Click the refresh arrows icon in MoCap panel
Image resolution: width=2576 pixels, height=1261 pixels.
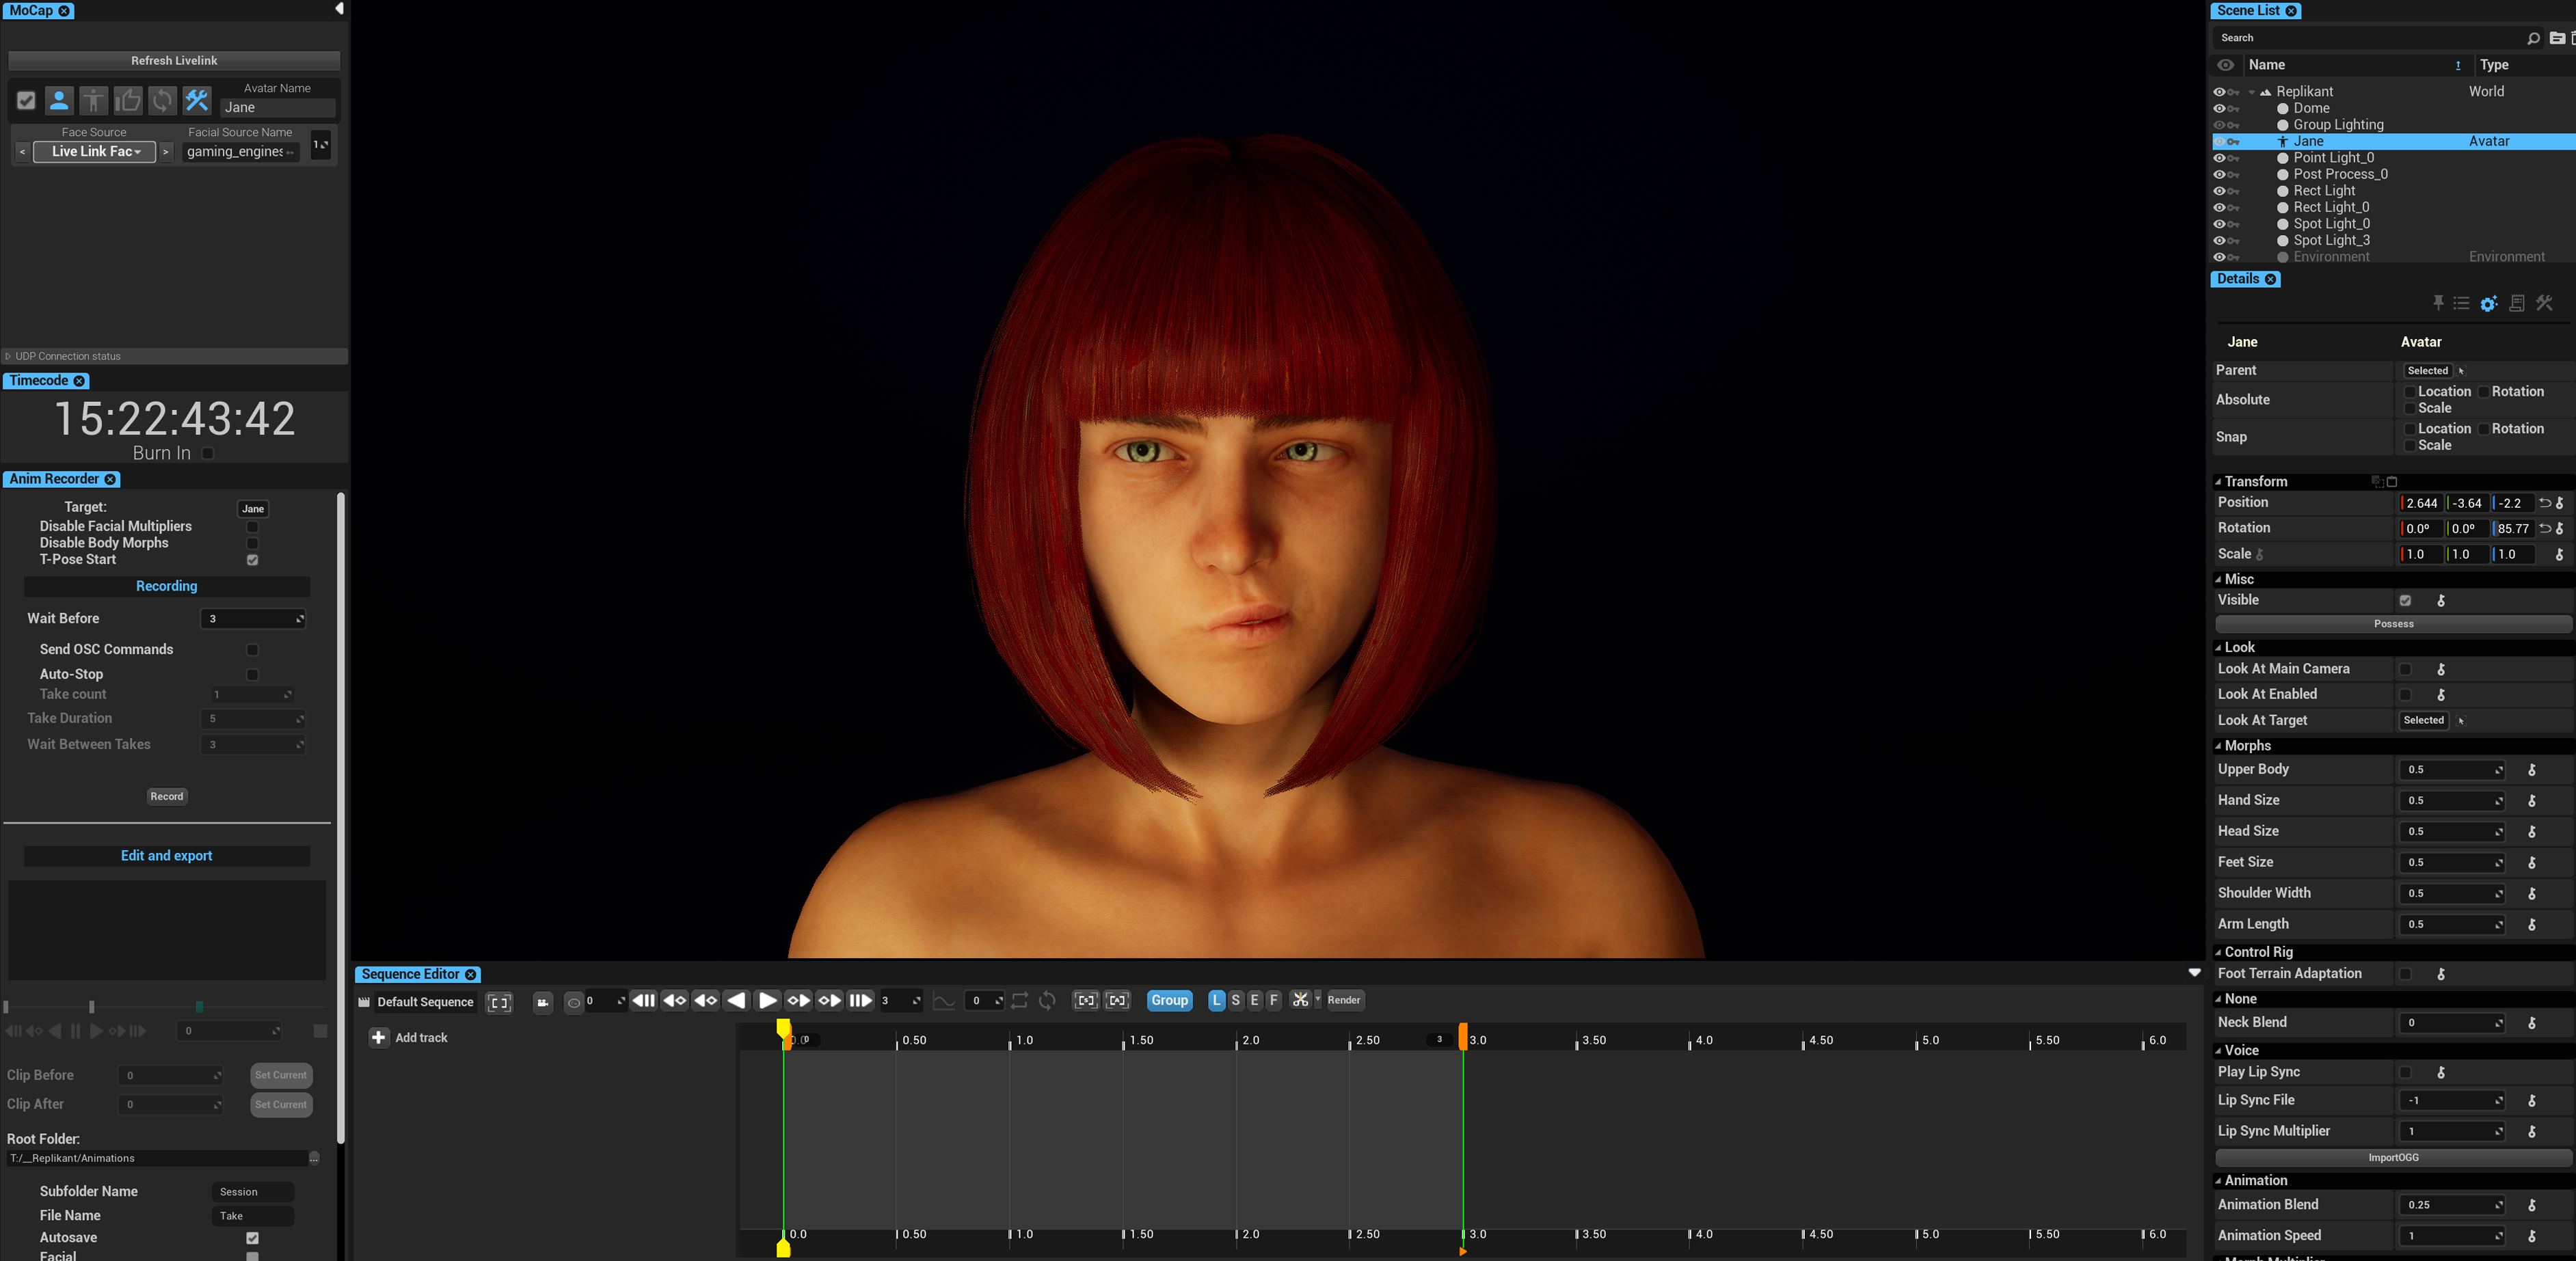162,100
